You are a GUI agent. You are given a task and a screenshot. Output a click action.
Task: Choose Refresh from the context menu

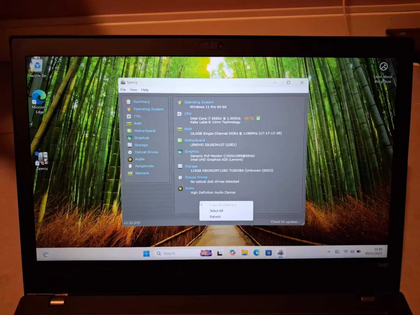click(215, 217)
